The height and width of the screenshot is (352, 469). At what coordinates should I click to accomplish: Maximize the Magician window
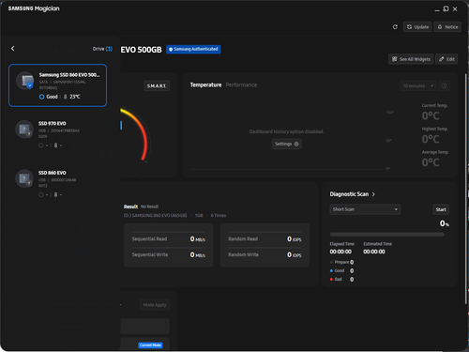tap(446, 9)
